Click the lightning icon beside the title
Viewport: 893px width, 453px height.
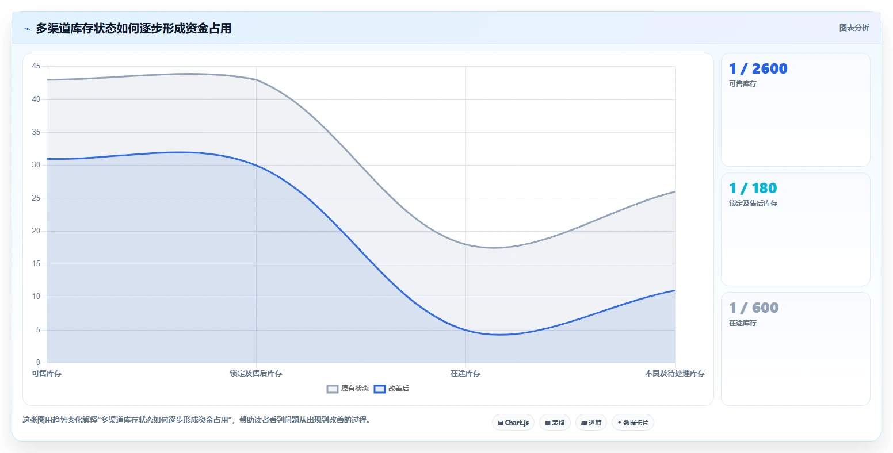point(27,29)
